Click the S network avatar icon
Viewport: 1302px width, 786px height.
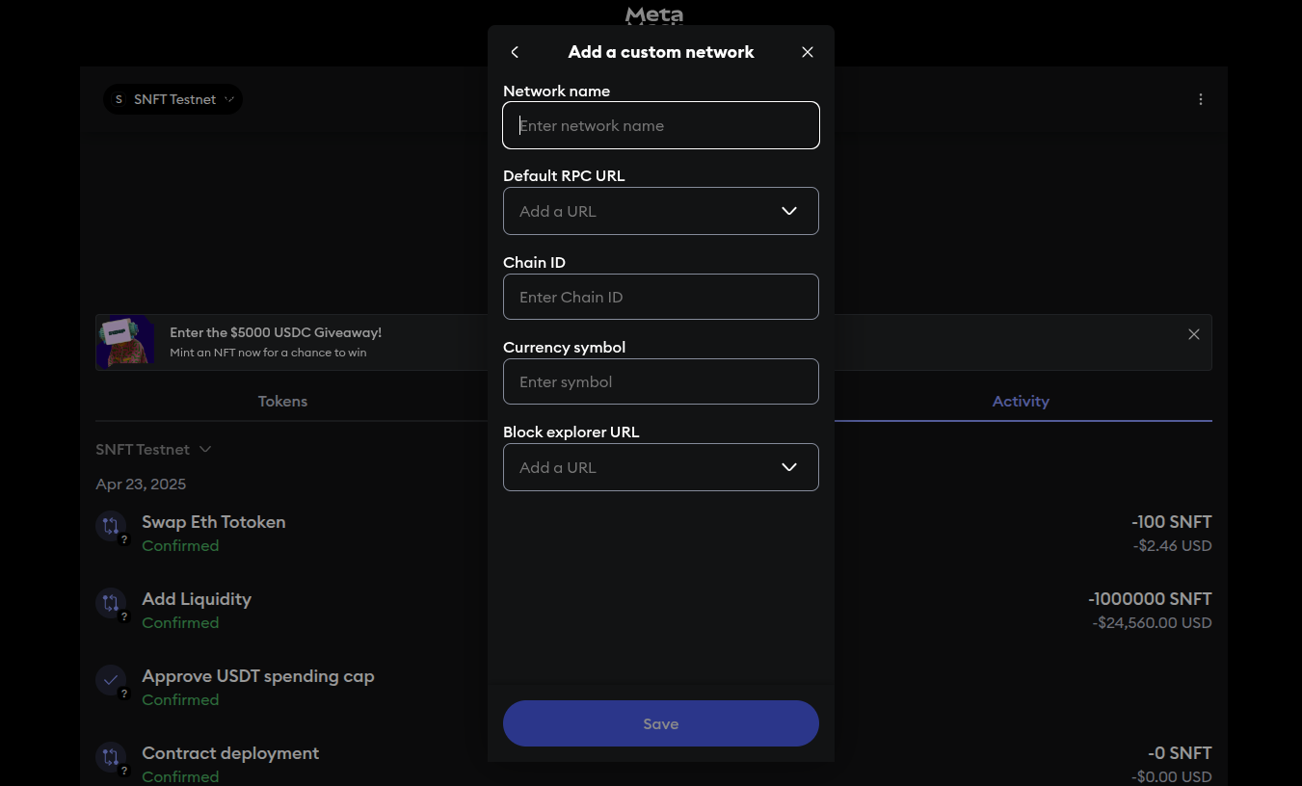click(x=119, y=99)
